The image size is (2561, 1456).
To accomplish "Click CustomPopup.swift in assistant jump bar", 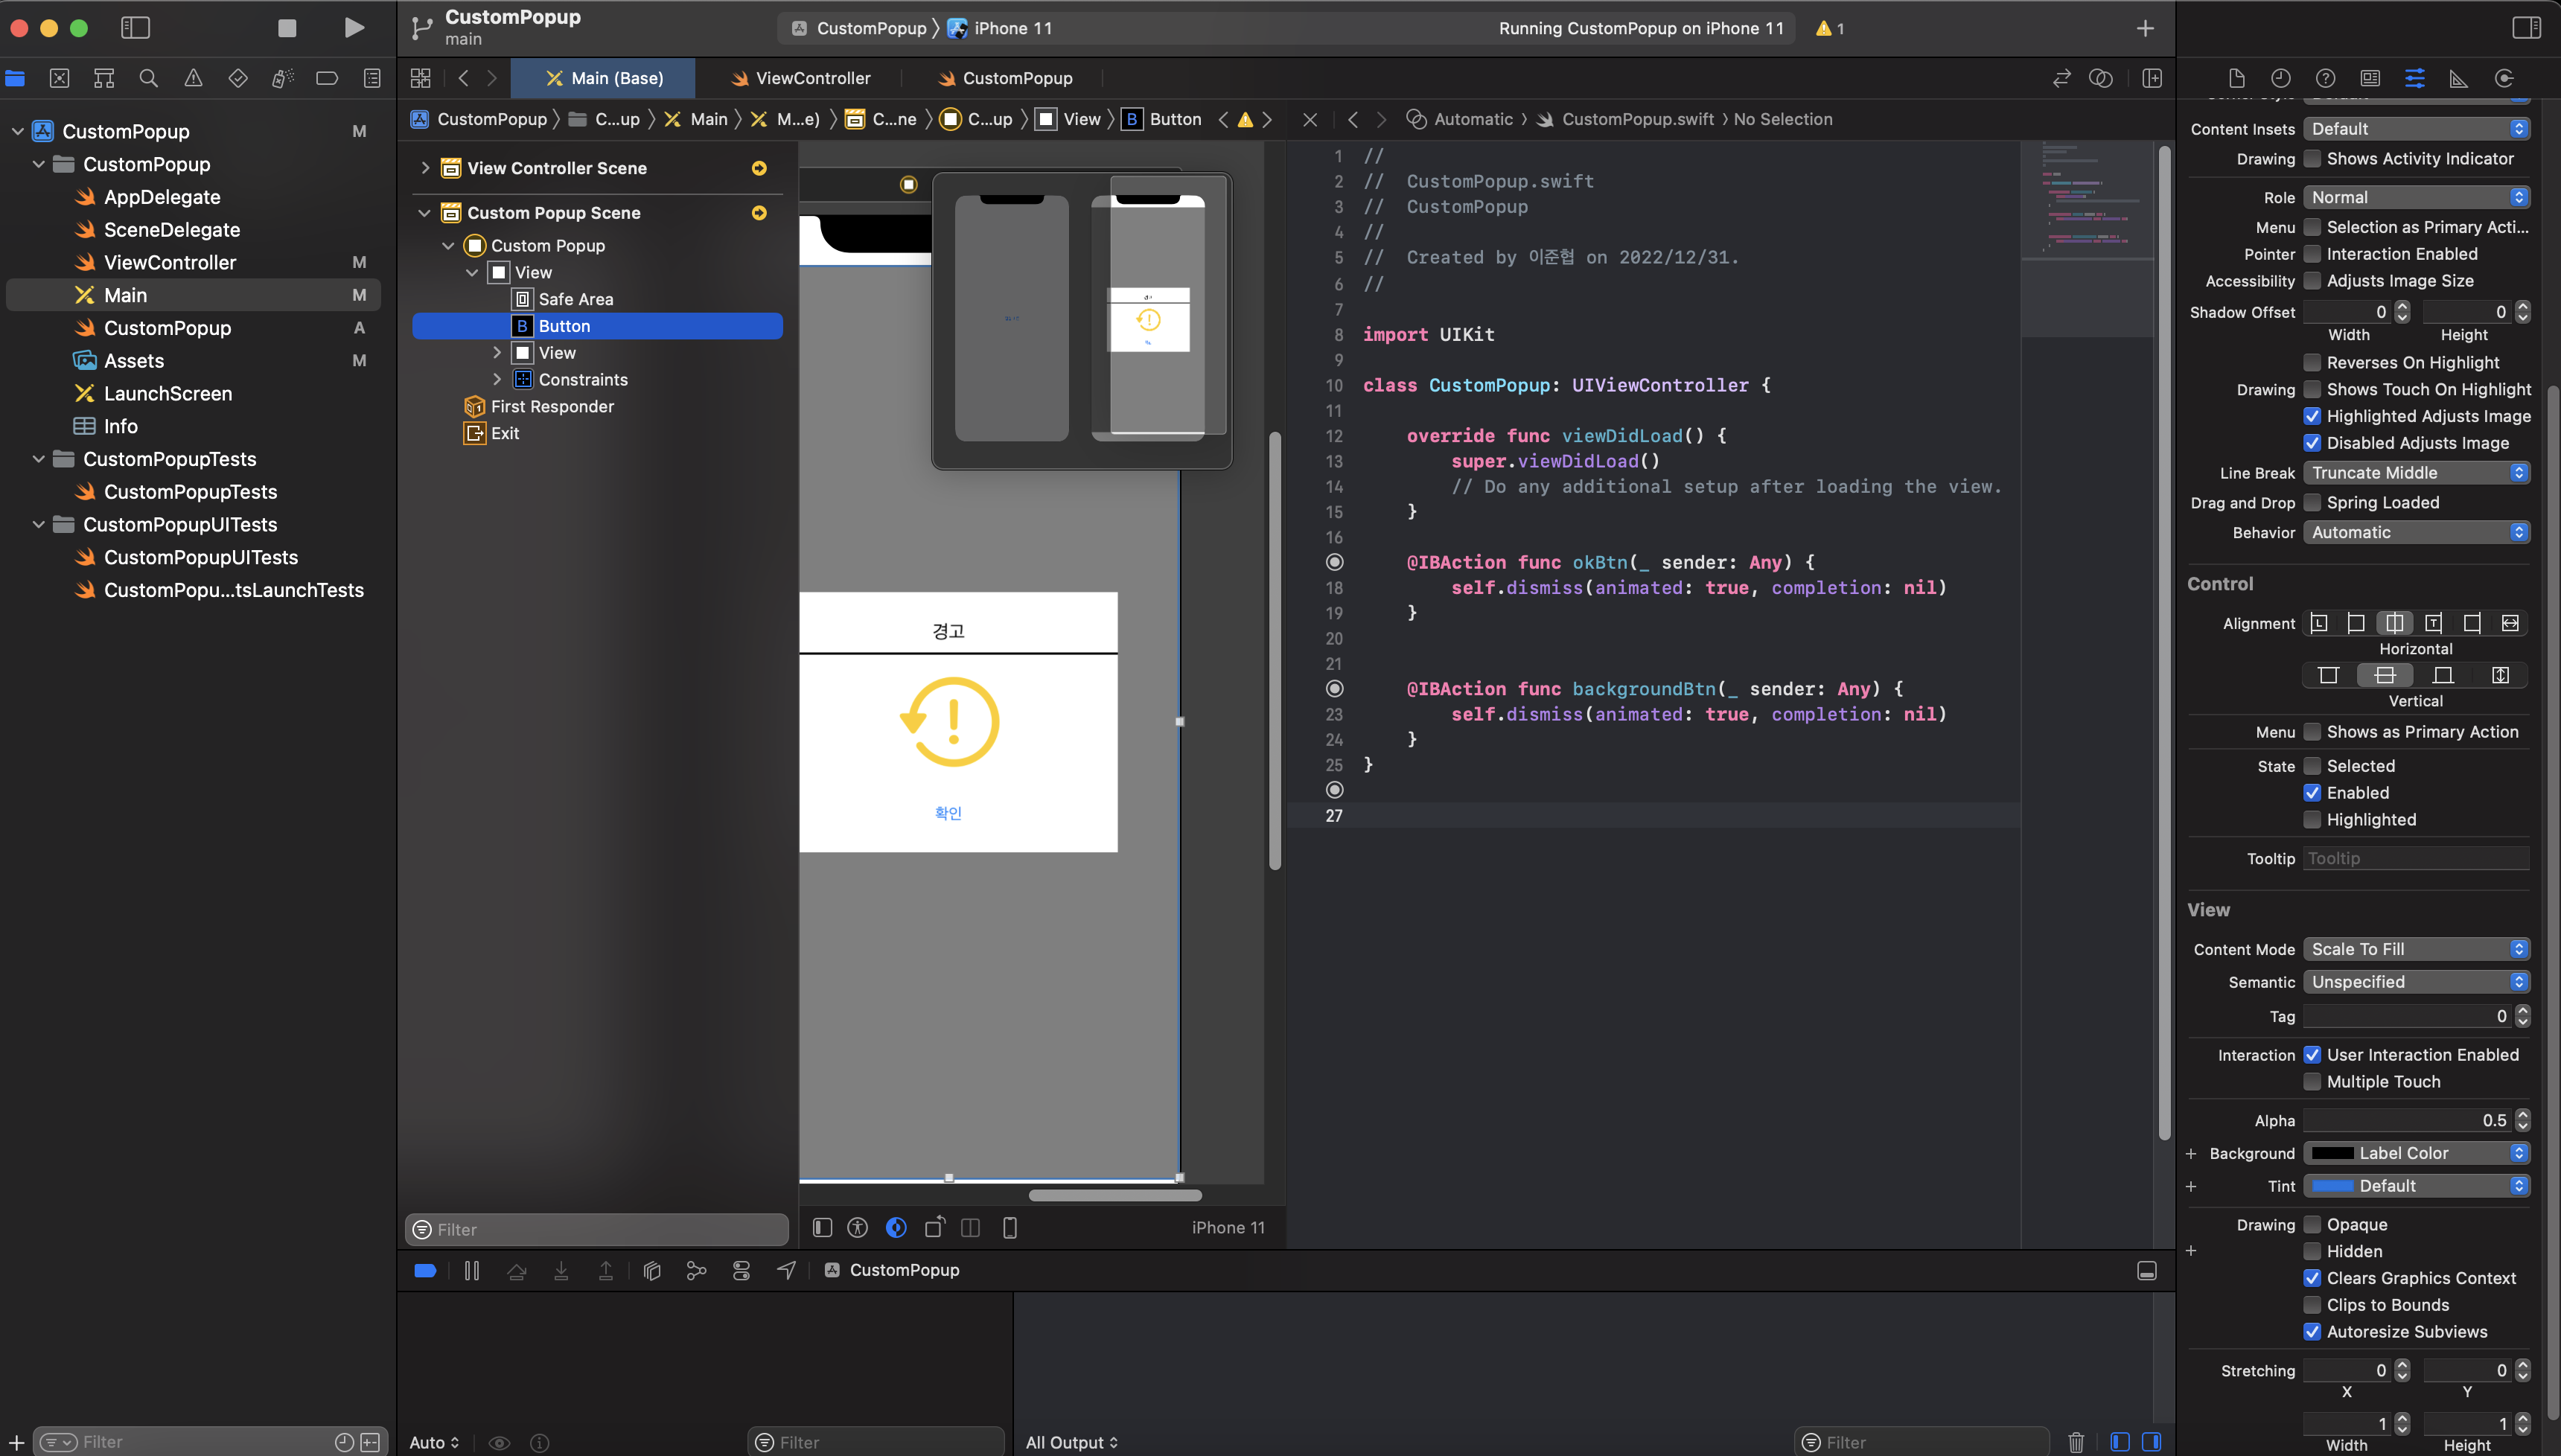I will (1637, 119).
